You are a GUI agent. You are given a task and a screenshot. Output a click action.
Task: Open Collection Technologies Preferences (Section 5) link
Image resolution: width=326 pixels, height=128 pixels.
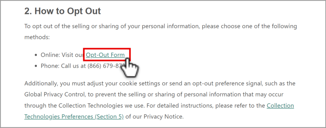(159, 111)
